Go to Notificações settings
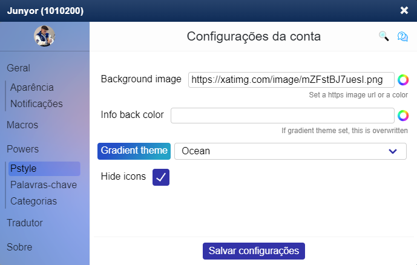 [36, 103]
